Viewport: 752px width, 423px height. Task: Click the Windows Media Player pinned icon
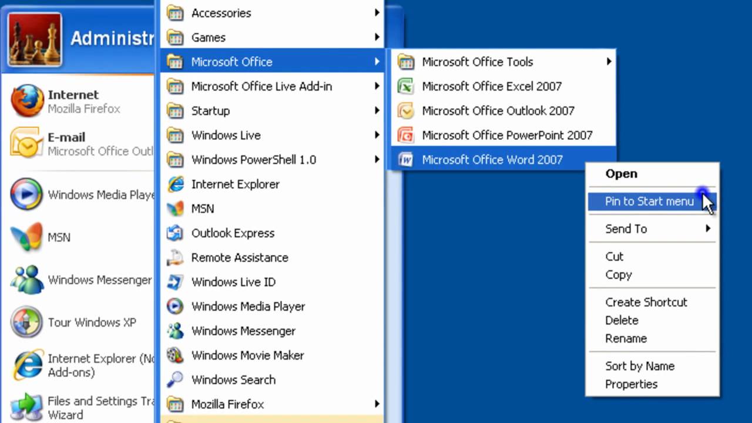point(27,194)
